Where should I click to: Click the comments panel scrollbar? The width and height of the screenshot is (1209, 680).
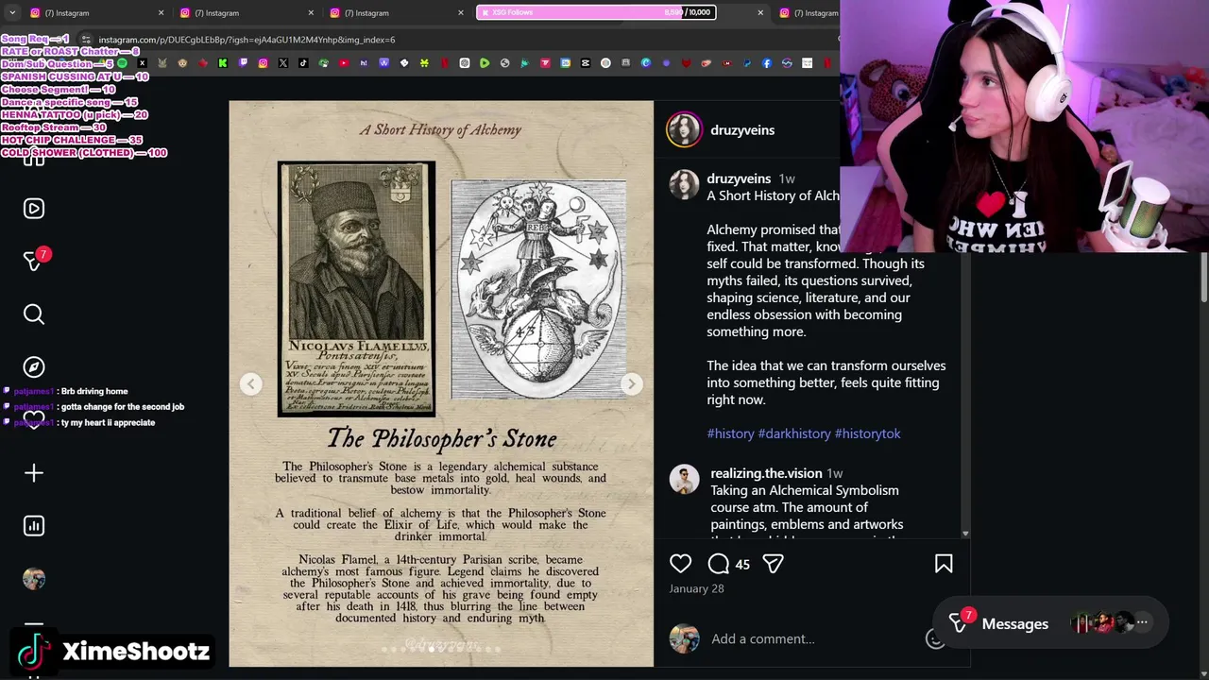(964, 397)
